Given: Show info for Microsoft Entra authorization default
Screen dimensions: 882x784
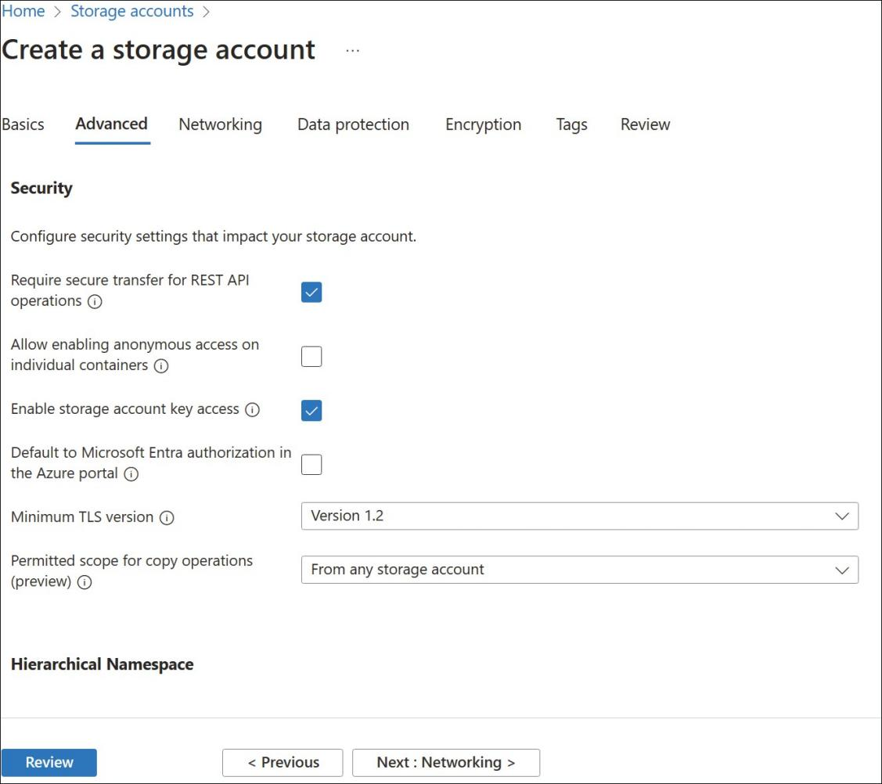Looking at the screenshot, I should click(131, 473).
